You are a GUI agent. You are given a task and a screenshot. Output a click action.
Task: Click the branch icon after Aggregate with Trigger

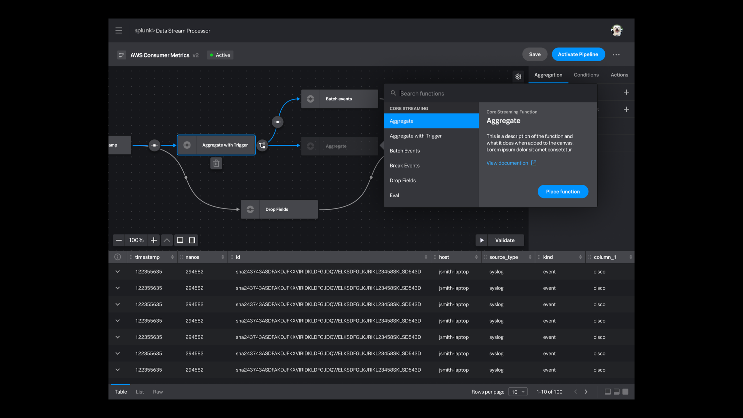pos(262,145)
